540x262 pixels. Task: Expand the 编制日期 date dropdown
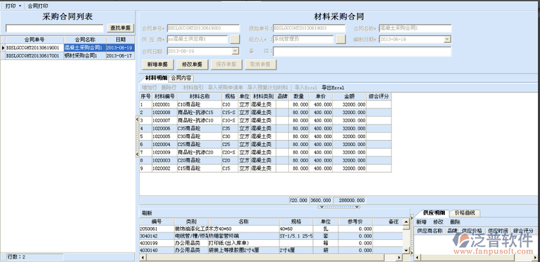[448, 40]
